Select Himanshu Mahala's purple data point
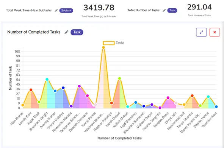Image resolution: width=224 pixels, height=148 pixels. tap(71, 106)
